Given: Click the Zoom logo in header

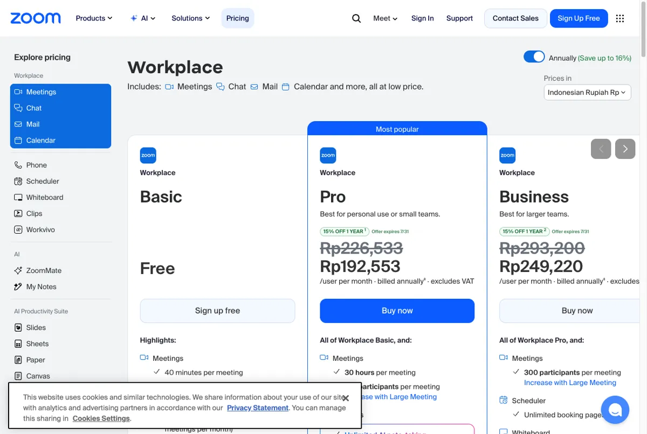Looking at the screenshot, I should click(x=36, y=18).
